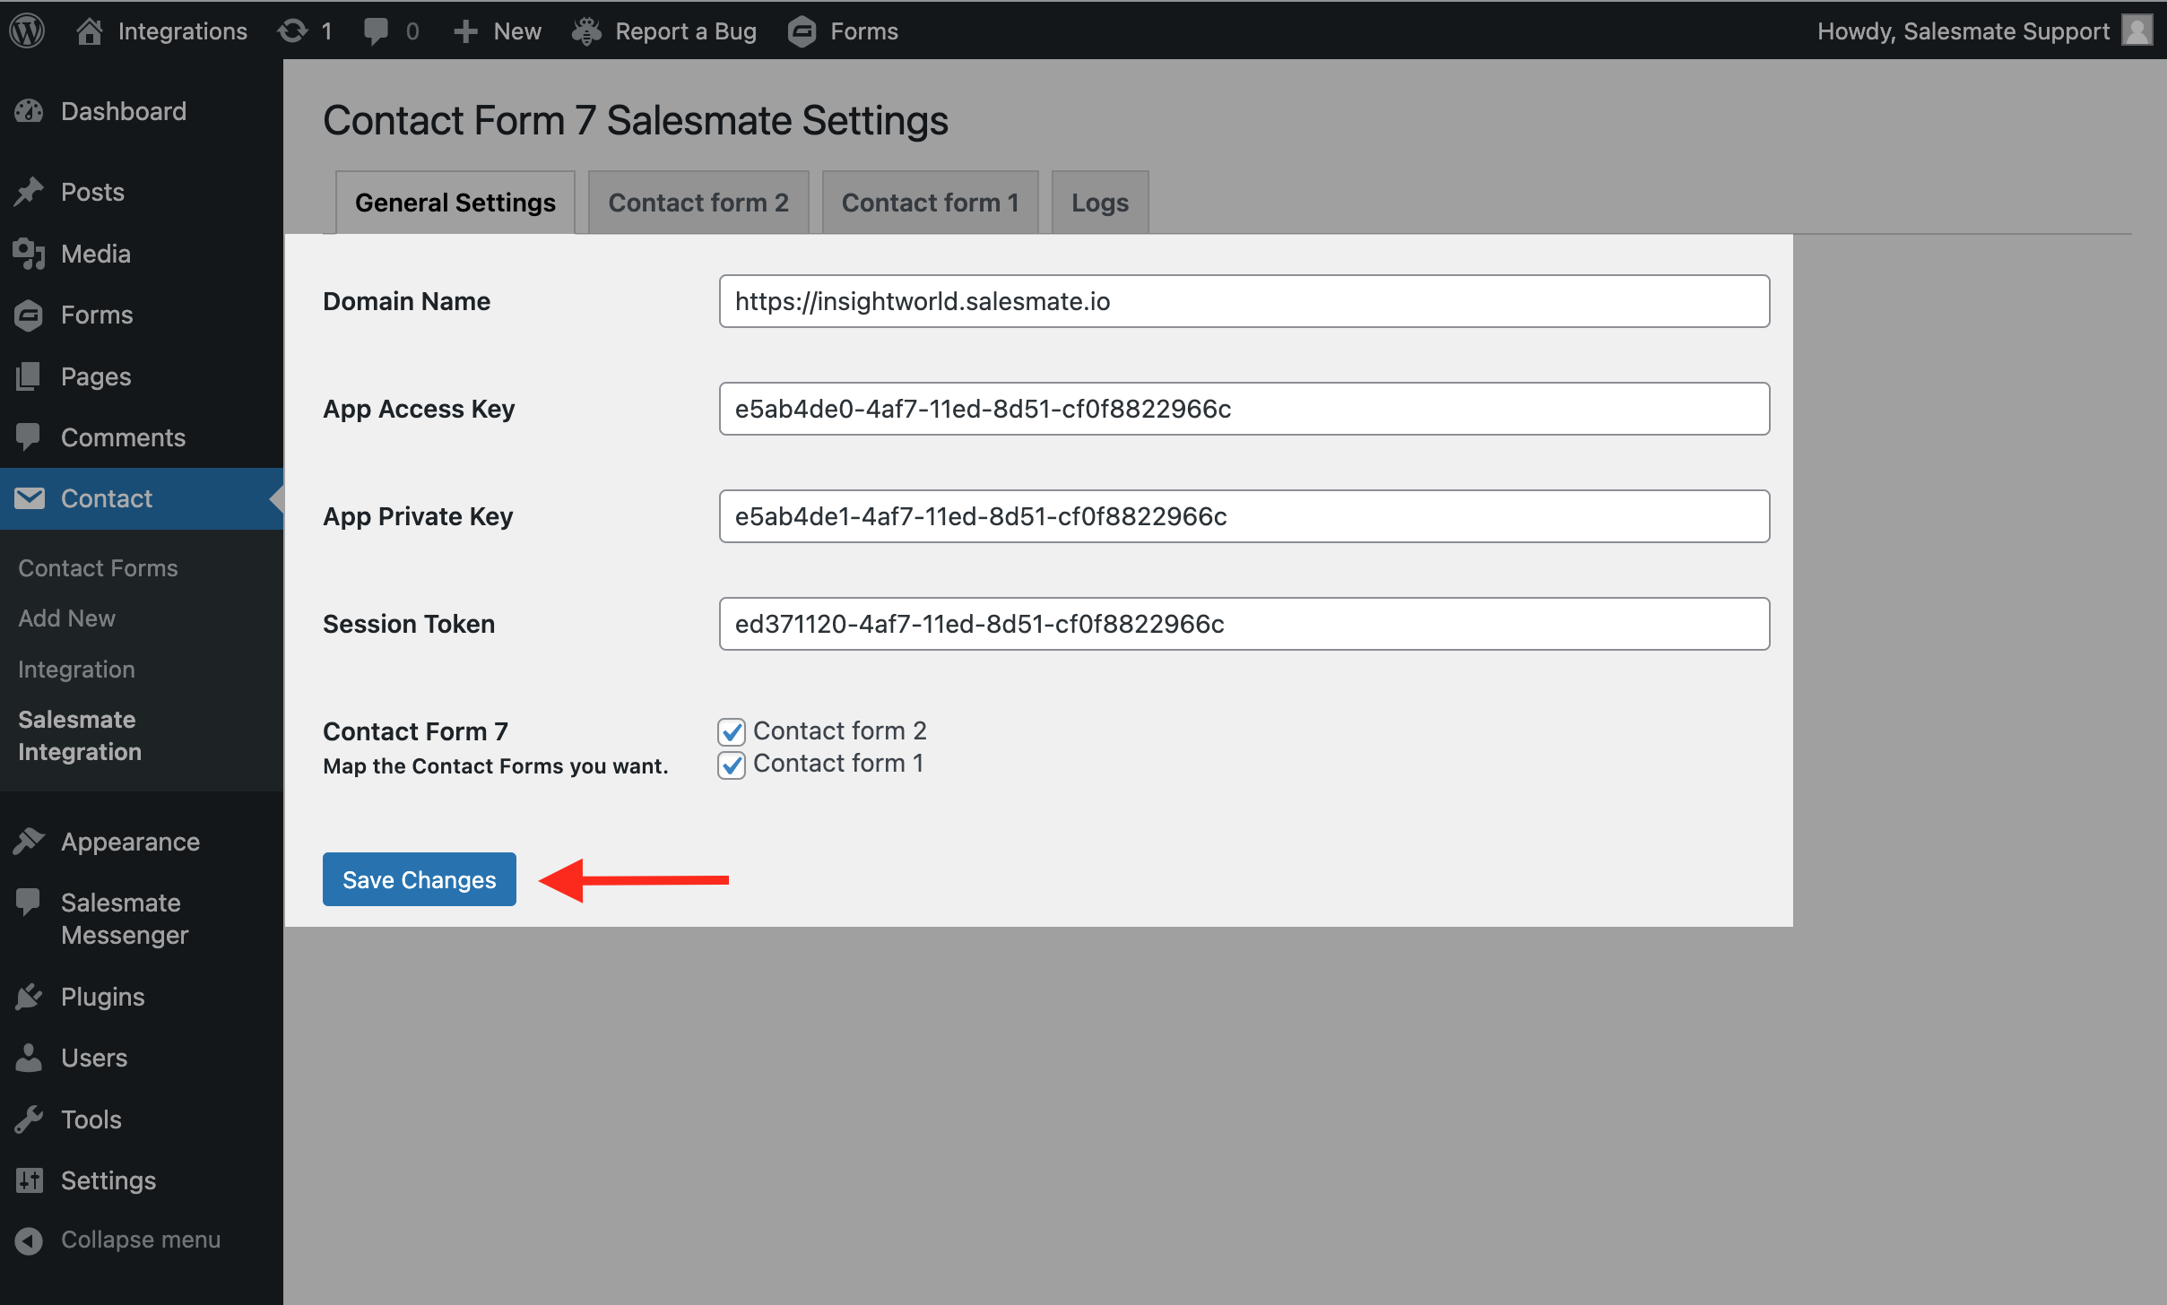This screenshot has height=1305, width=2167.
Task: Click the Tools wrench icon
Action: click(29, 1119)
